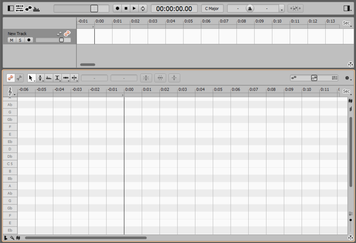Click the Db key in pitch ruler

point(10,156)
